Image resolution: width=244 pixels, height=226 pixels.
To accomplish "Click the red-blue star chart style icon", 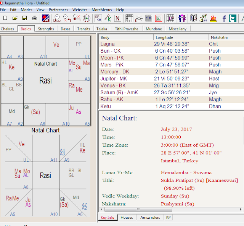I will click(46, 18).
